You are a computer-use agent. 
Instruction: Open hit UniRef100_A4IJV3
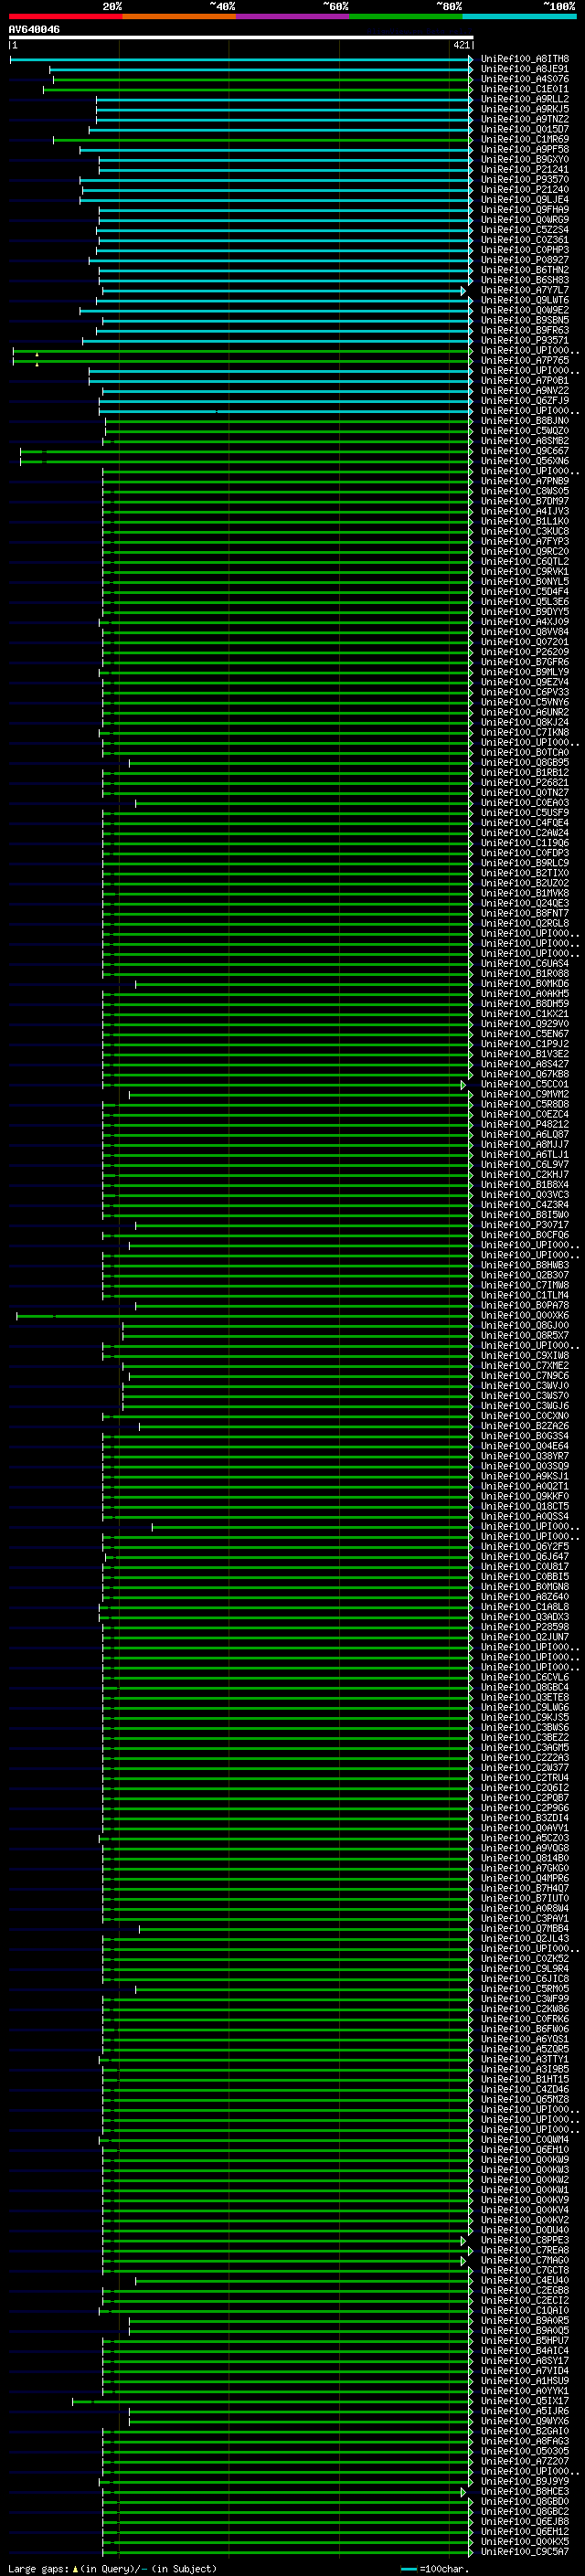pos(525,511)
